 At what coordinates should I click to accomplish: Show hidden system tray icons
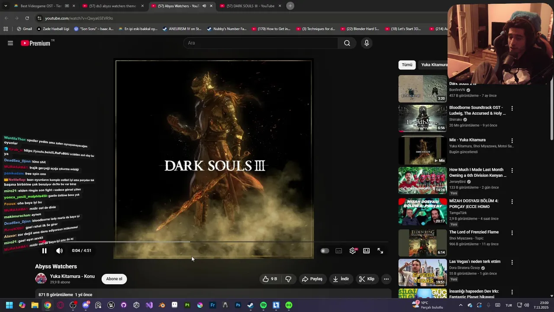(x=461, y=305)
